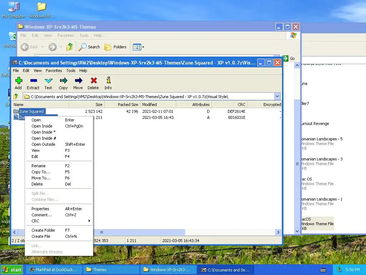Open 7-Zip File menu
The width and height of the screenshot is (366, 275).
[x=16, y=71]
